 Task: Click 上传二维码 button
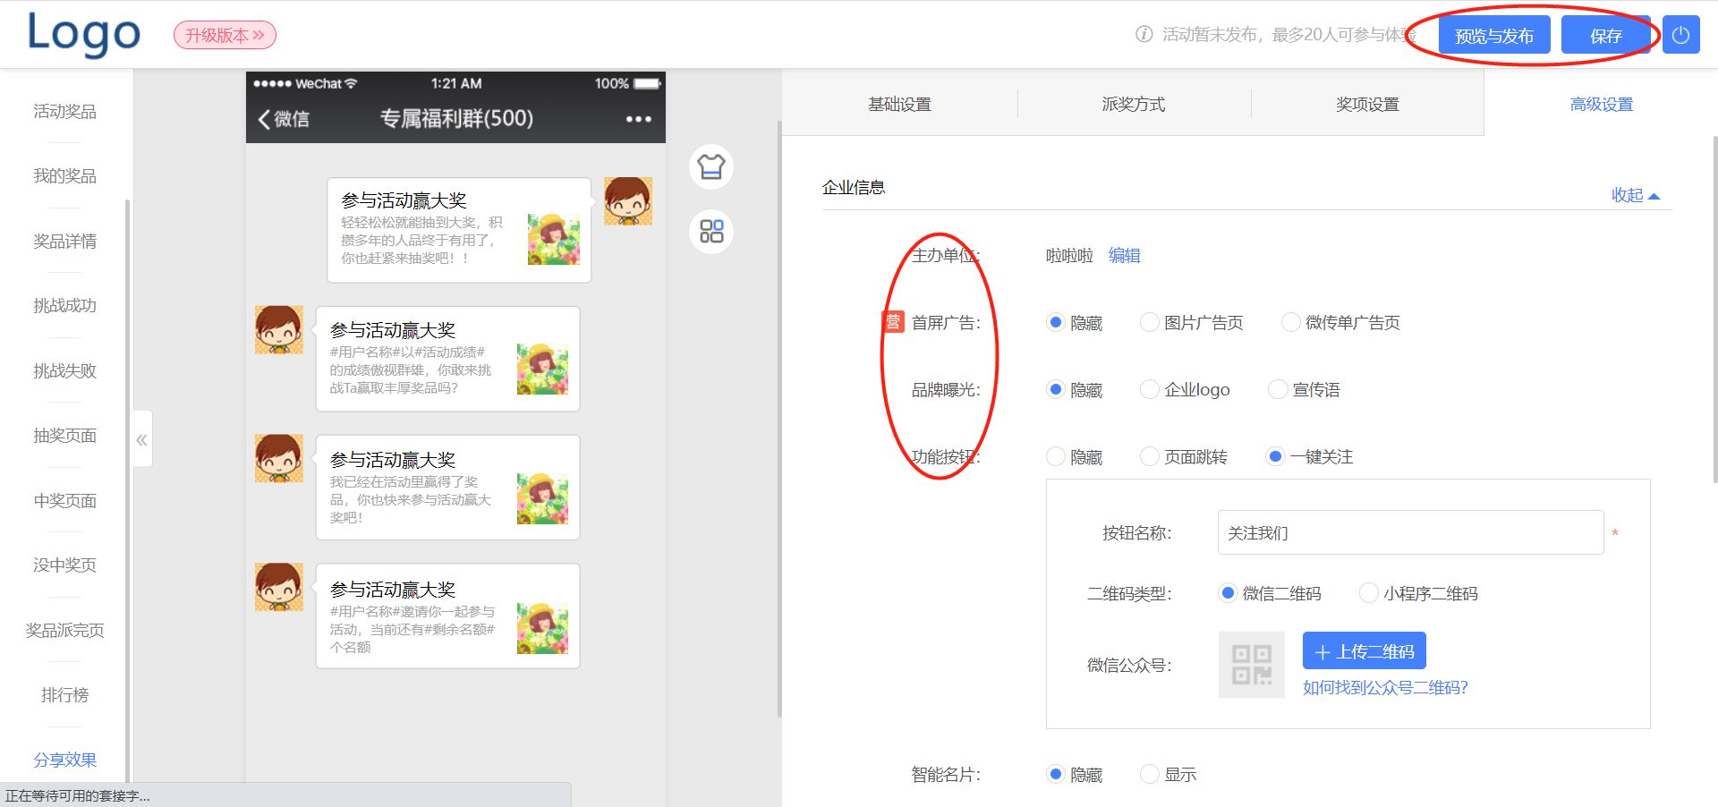pos(1364,651)
